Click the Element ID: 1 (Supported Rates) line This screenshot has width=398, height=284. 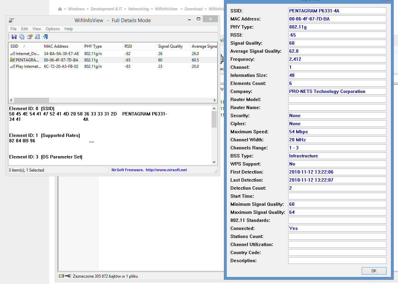pos(44,136)
